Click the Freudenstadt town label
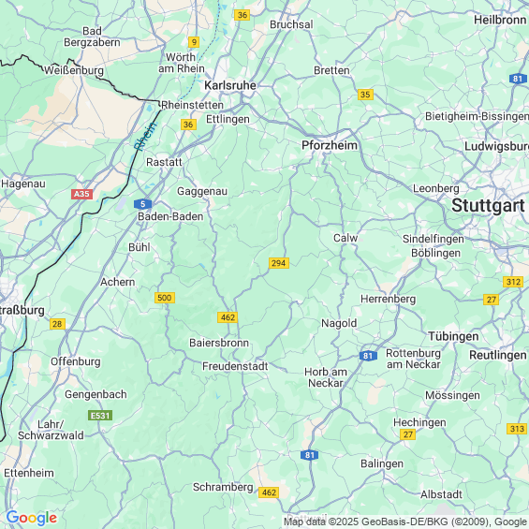Image resolution: width=529 pixels, height=529 pixels. point(235,366)
